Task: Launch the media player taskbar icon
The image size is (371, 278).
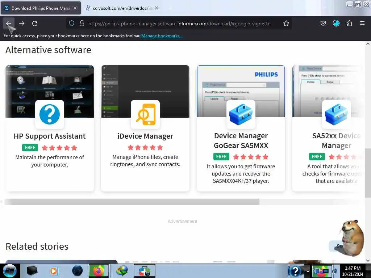Action: click(54, 271)
